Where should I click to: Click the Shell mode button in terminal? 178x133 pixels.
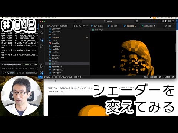[x=11, y=73]
